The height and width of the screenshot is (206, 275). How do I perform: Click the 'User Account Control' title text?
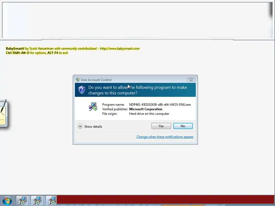(x=96, y=80)
